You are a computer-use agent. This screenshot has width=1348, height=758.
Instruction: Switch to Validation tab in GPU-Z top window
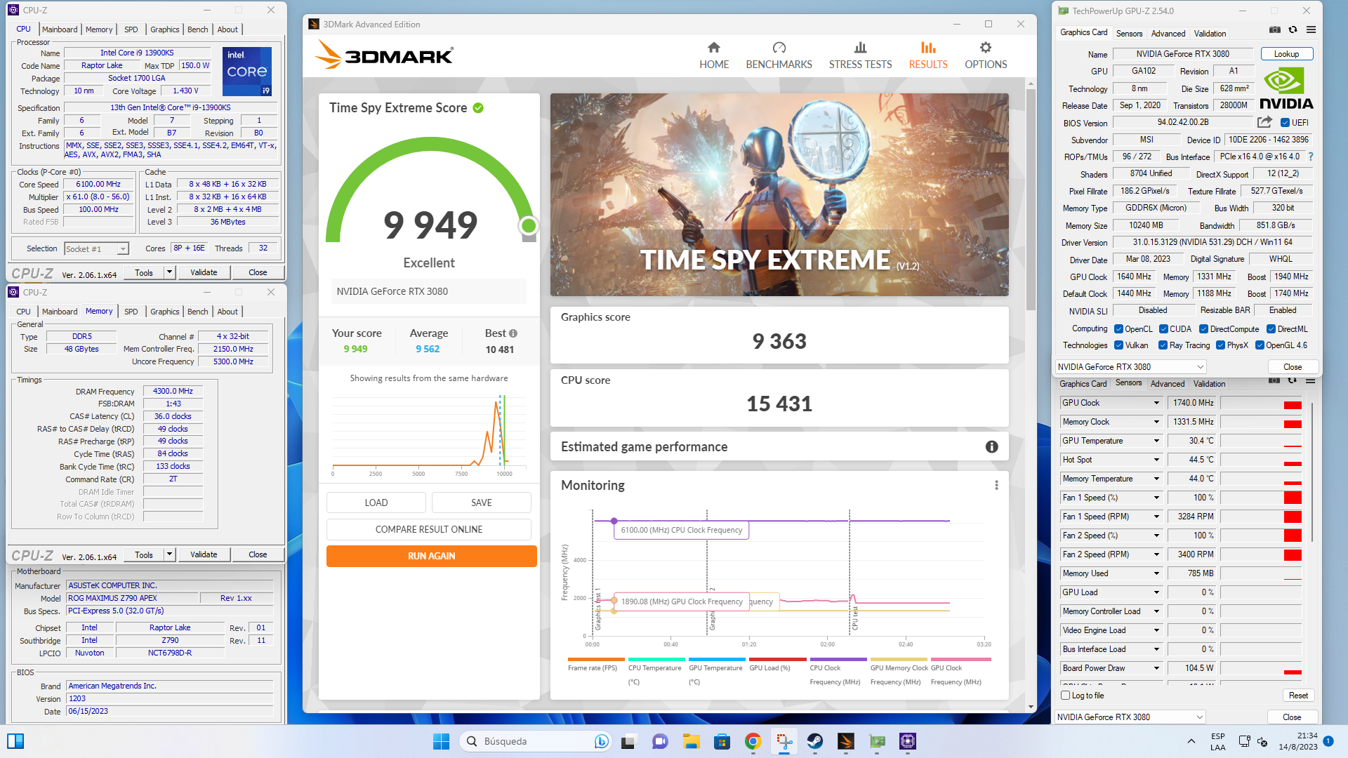pyautogui.click(x=1210, y=34)
